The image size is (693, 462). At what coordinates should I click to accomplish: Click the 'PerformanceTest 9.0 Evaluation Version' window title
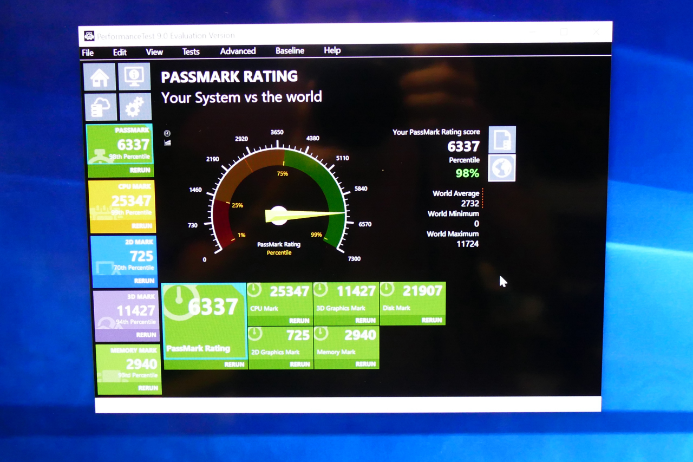(166, 36)
